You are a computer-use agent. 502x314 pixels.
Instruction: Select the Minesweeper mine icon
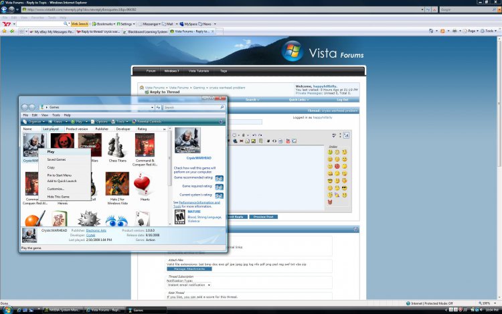tap(89, 219)
